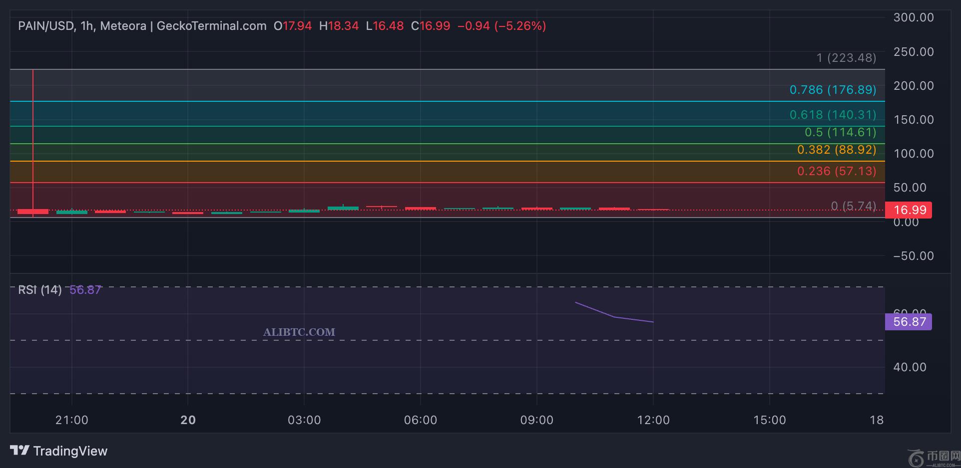Screen dimensions: 961x468
Task: Click the 12:00 time axis label
Action: pyautogui.click(x=653, y=420)
